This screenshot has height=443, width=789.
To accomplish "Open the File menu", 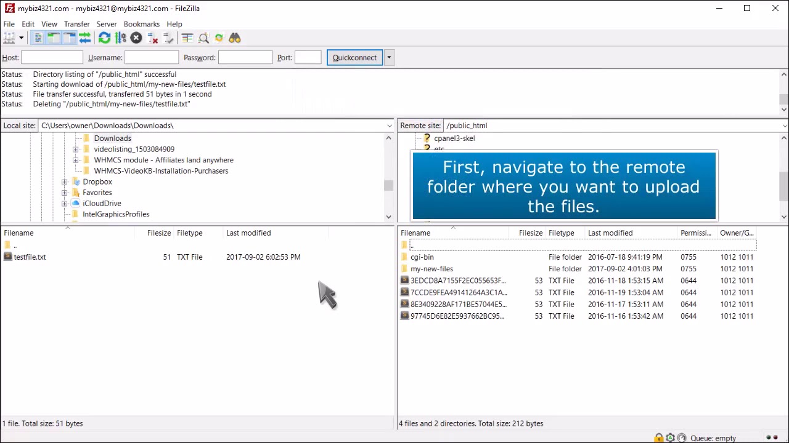I will (9, 24).
